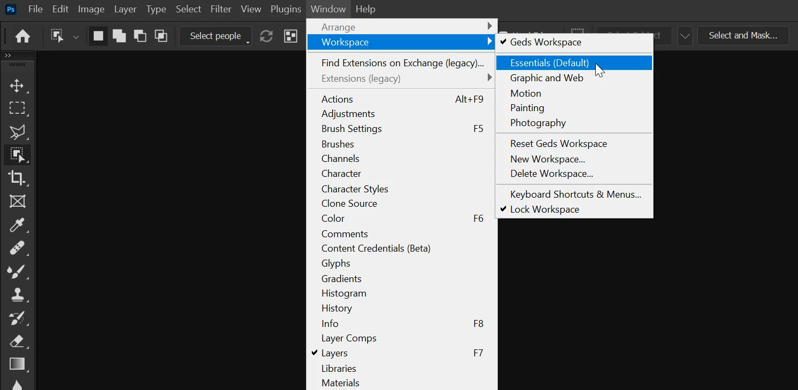Open the Filter menu
798x390 pixels.
(x=221, y=9)
